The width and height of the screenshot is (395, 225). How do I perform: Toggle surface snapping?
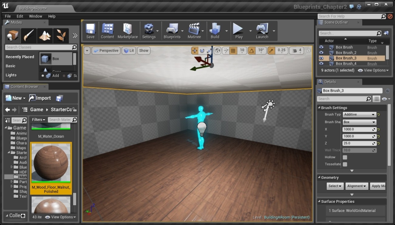click(226, 51)
